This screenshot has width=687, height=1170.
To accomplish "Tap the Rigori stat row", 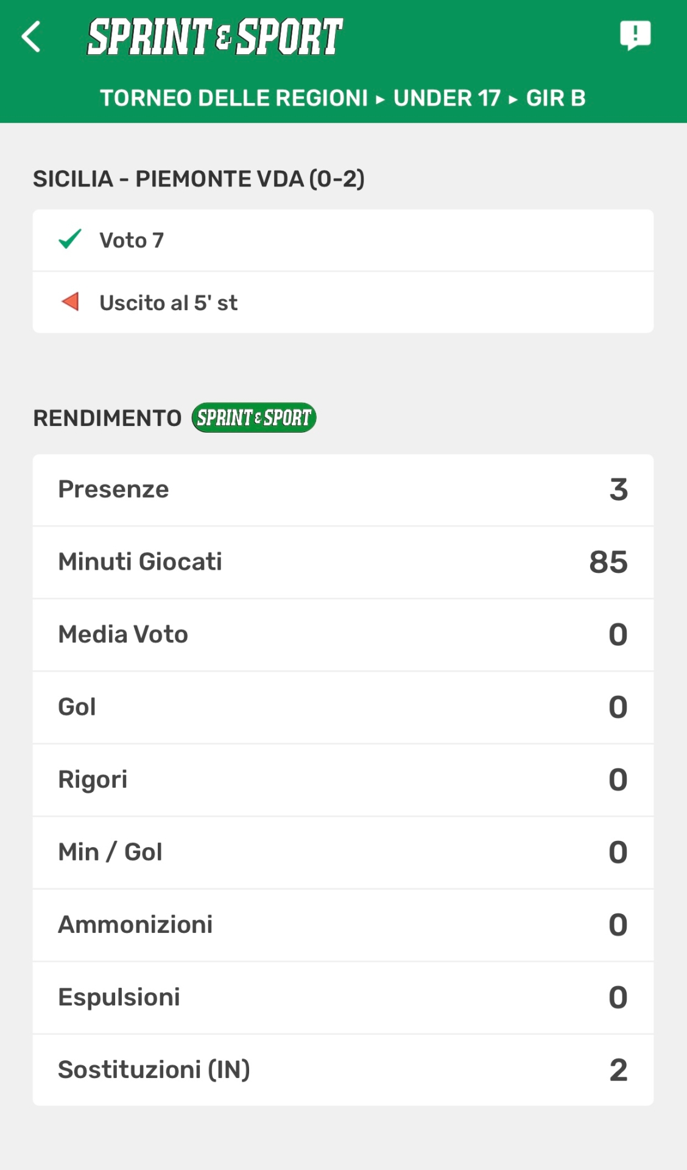I will (x=343, y=780).
